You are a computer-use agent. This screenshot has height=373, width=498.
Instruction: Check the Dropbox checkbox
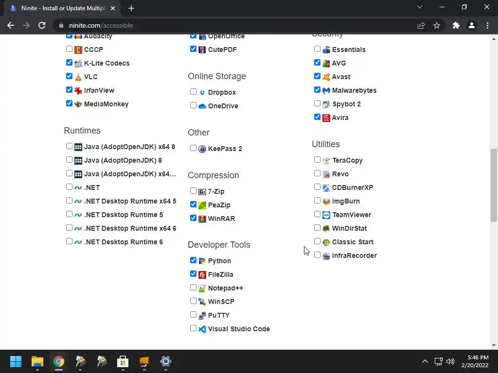pos(193,92)
